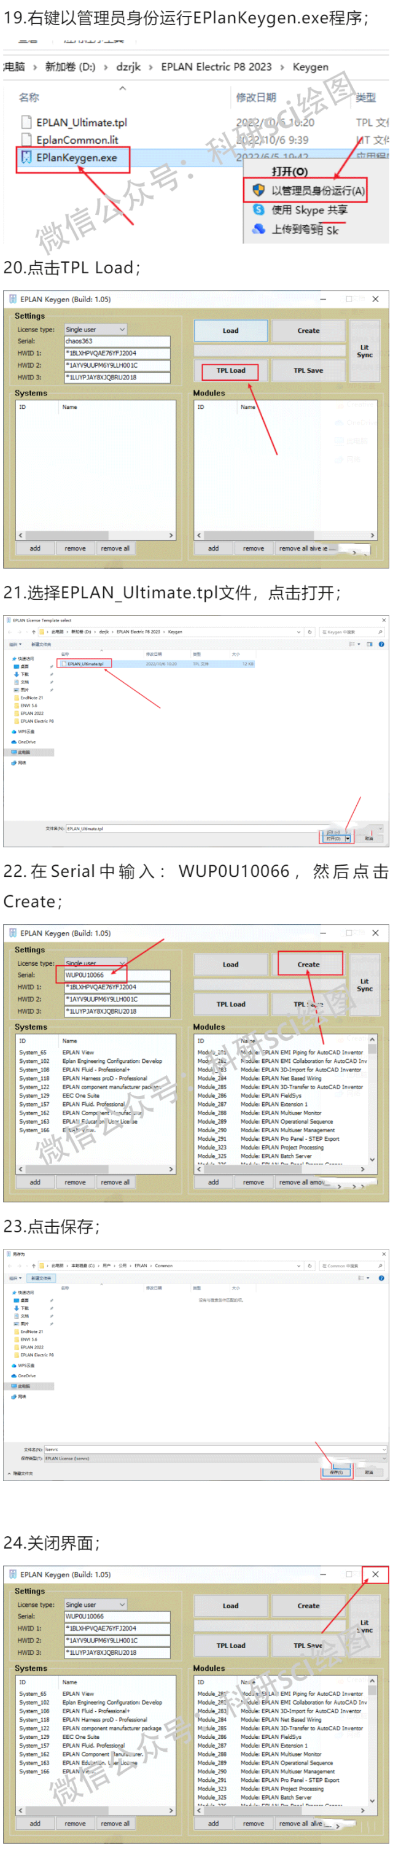Click the EPLAN_Ultimate.tpl file icon in Explorer

pyautogui.click(x=26, y=122)
